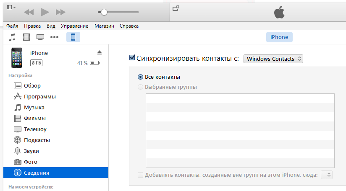
Task: Adjust the volume slider knob
Action: pyautogui.click(x=104, y=12)
